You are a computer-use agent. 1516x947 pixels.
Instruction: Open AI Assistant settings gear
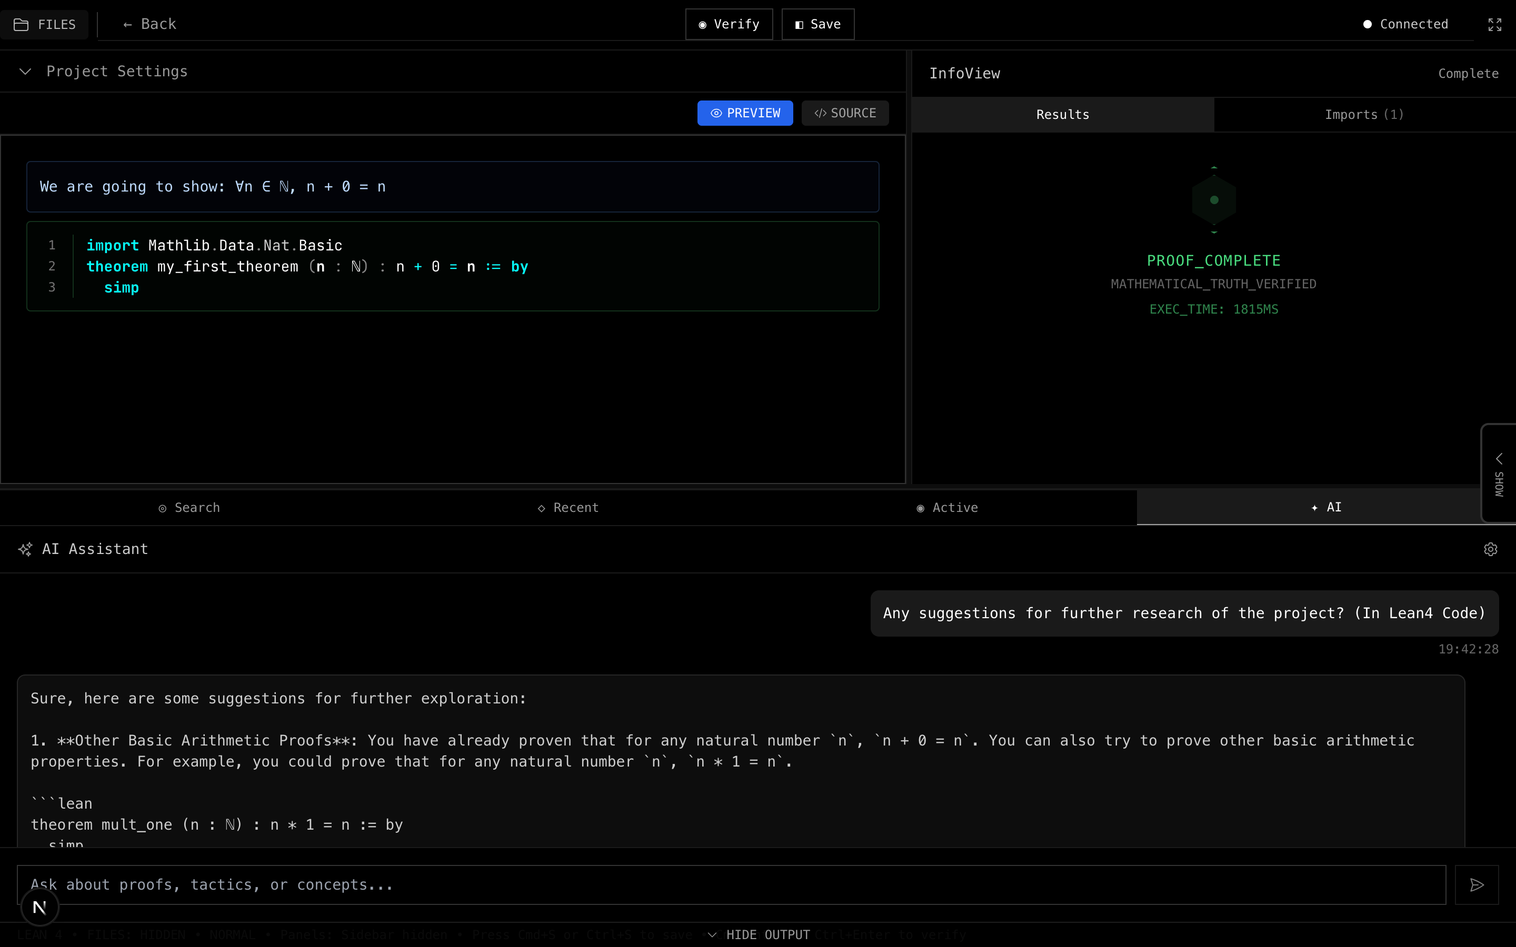pos(1490,549)
